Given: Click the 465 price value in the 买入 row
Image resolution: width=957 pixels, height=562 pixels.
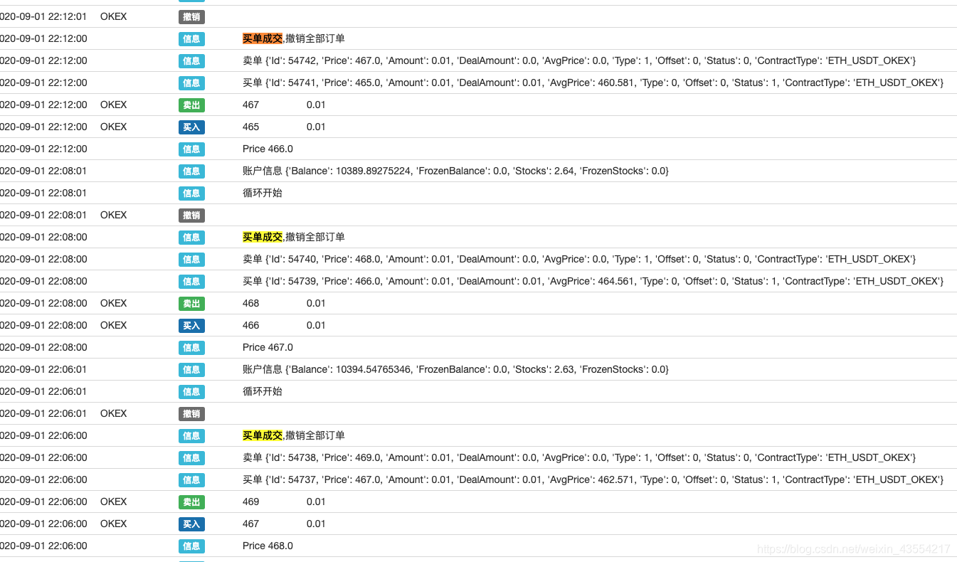Looking at the screenshot, I should [250, 127].
